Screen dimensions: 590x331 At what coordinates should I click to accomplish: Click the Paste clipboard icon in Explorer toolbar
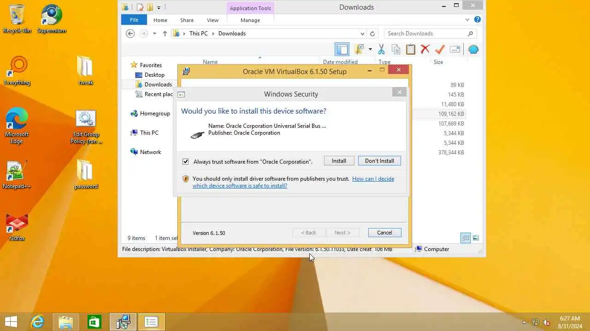[x=410, y=49]
